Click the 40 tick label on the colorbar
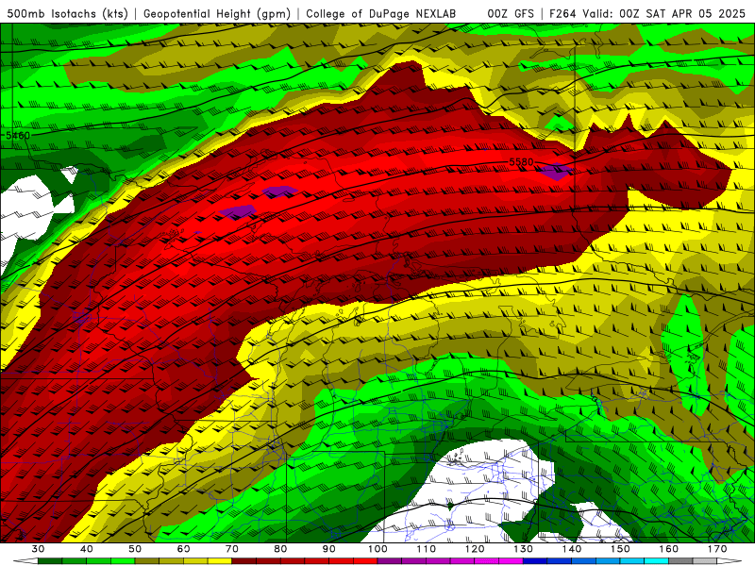 (x=87, y=549)
